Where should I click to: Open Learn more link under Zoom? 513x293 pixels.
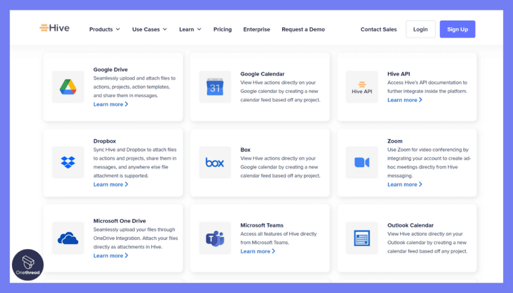(405, 184)
